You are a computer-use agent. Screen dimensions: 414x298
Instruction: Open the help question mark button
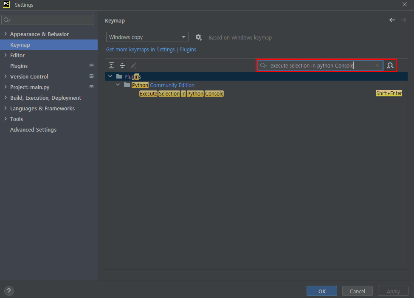coord(9,291)
